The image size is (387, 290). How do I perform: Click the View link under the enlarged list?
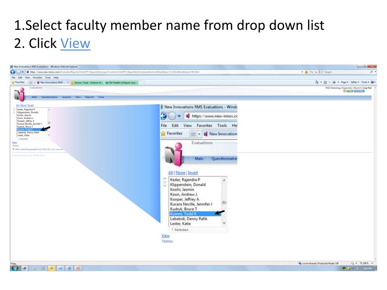pos(166,236)
